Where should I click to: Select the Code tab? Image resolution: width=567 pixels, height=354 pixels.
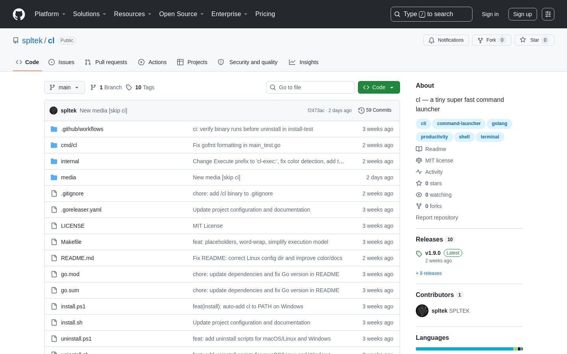click(x=28, y=62)
